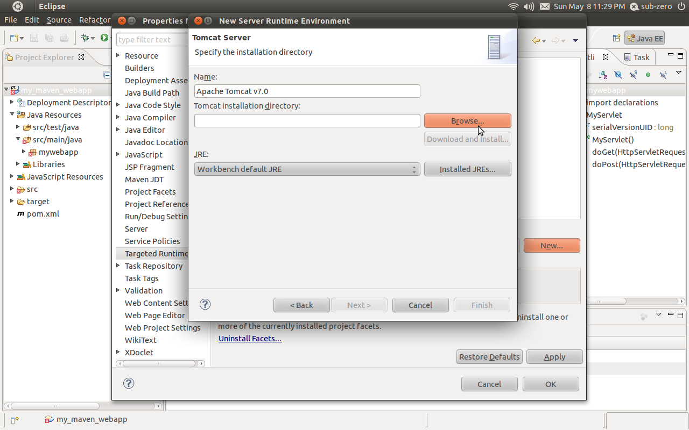The height and width of the screenshot is (430, 689).
Task: Open help icon in server runtime dialog
Action: (205, 305)
